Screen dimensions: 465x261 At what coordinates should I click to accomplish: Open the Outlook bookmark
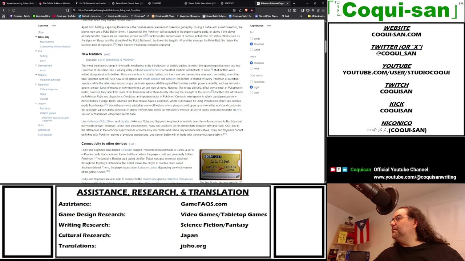coord(90,16)
